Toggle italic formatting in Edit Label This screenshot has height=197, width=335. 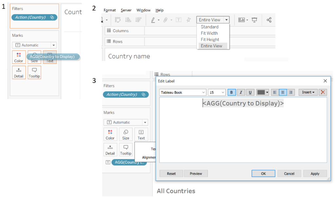[241, 92]
